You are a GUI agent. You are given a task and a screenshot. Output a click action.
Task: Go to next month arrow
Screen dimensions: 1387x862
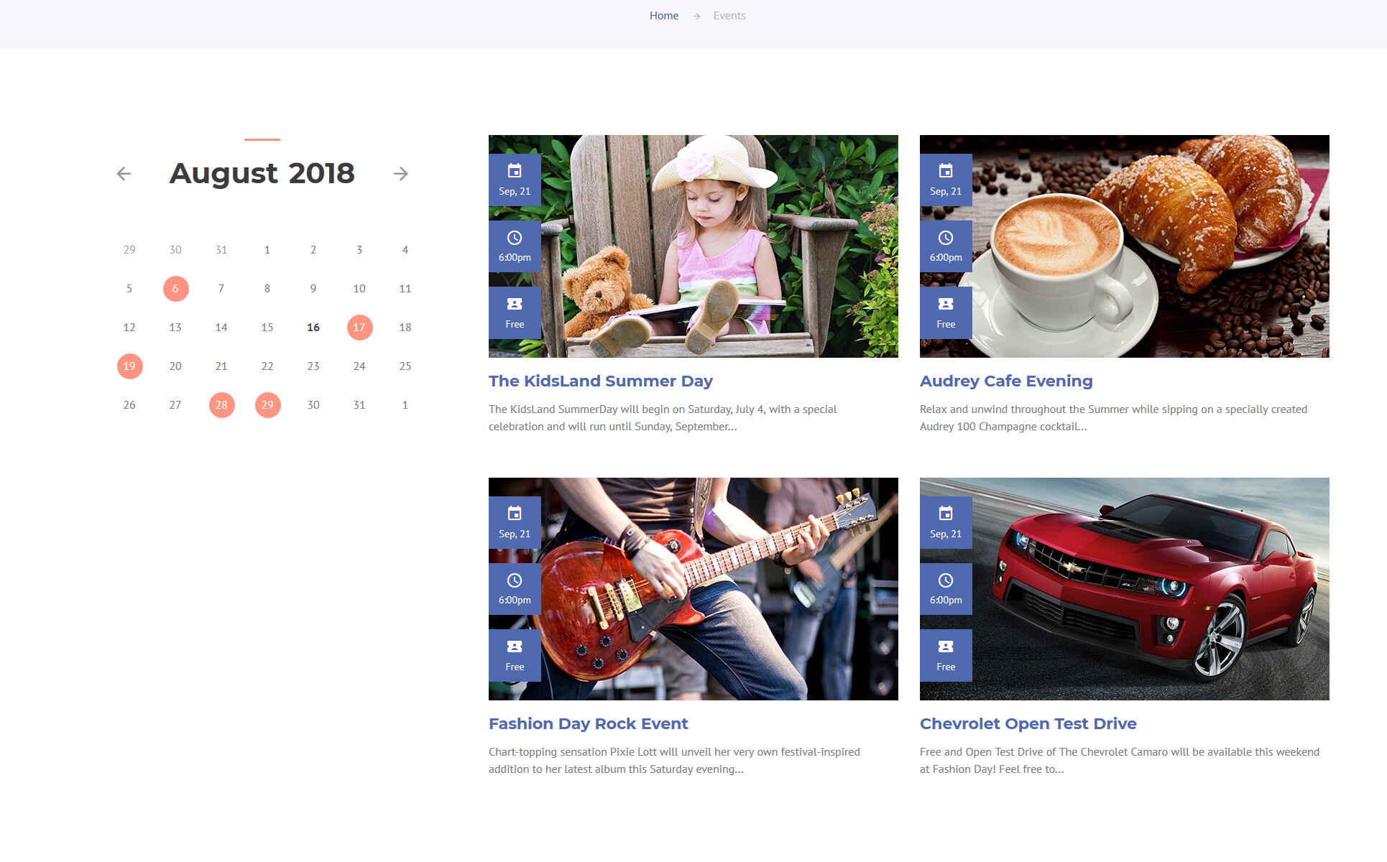tap(401, 174)
